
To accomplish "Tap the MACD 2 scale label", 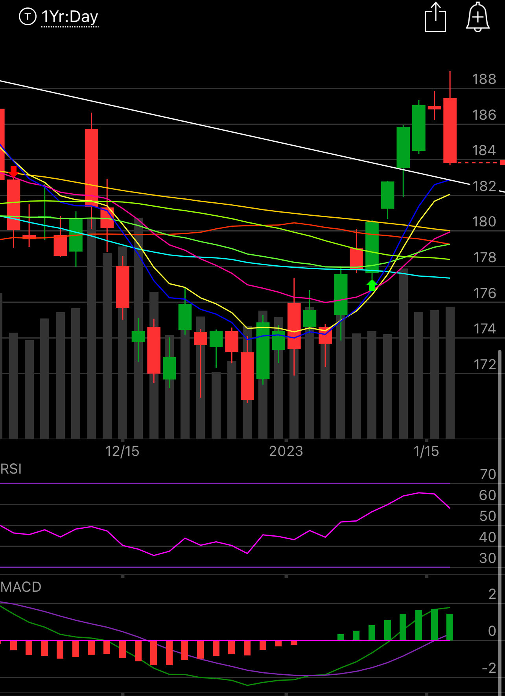I will (x=492, y=594).
